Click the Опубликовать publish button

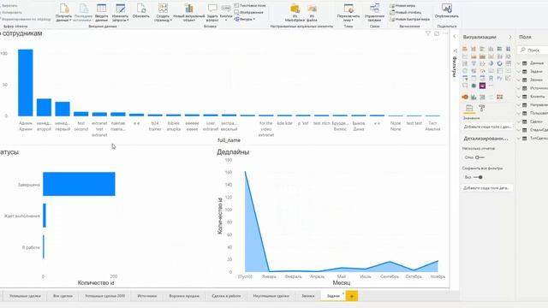(447, 11)
